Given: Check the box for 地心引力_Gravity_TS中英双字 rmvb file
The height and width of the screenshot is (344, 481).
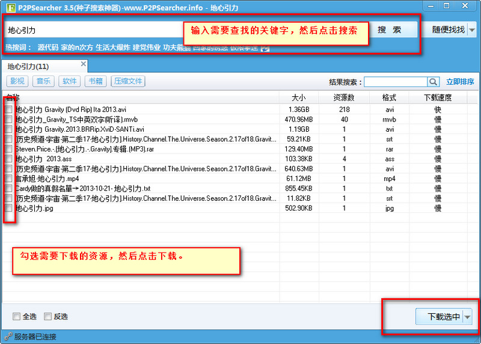Looking at the screenshot, I should pos(8,119).
